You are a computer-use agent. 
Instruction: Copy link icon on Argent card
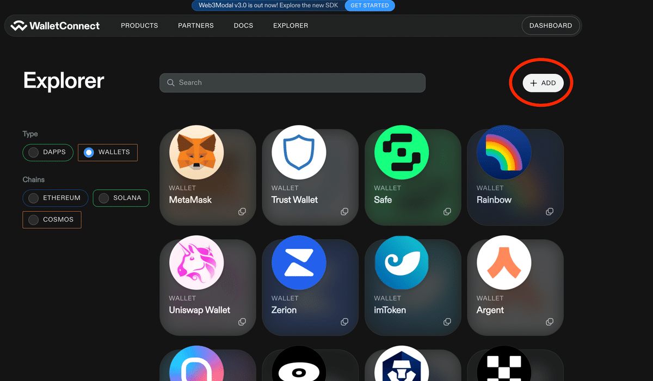(550, 322)
